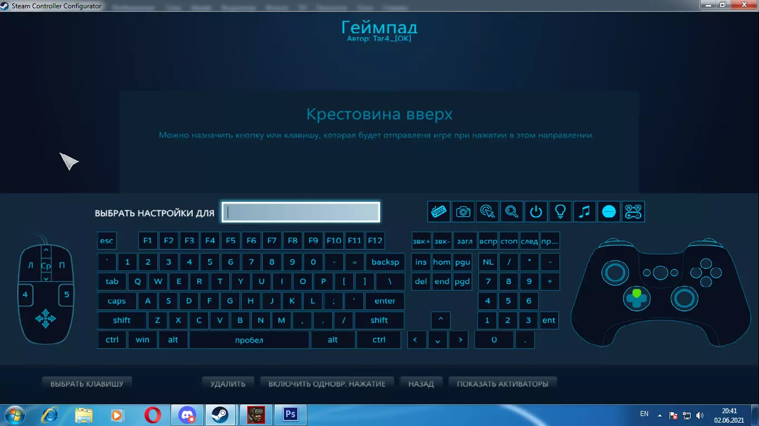Pick the NL num lock key
The width and height of the screenshot is (759, 426).
pyautogui.click(x=488, y=262)
